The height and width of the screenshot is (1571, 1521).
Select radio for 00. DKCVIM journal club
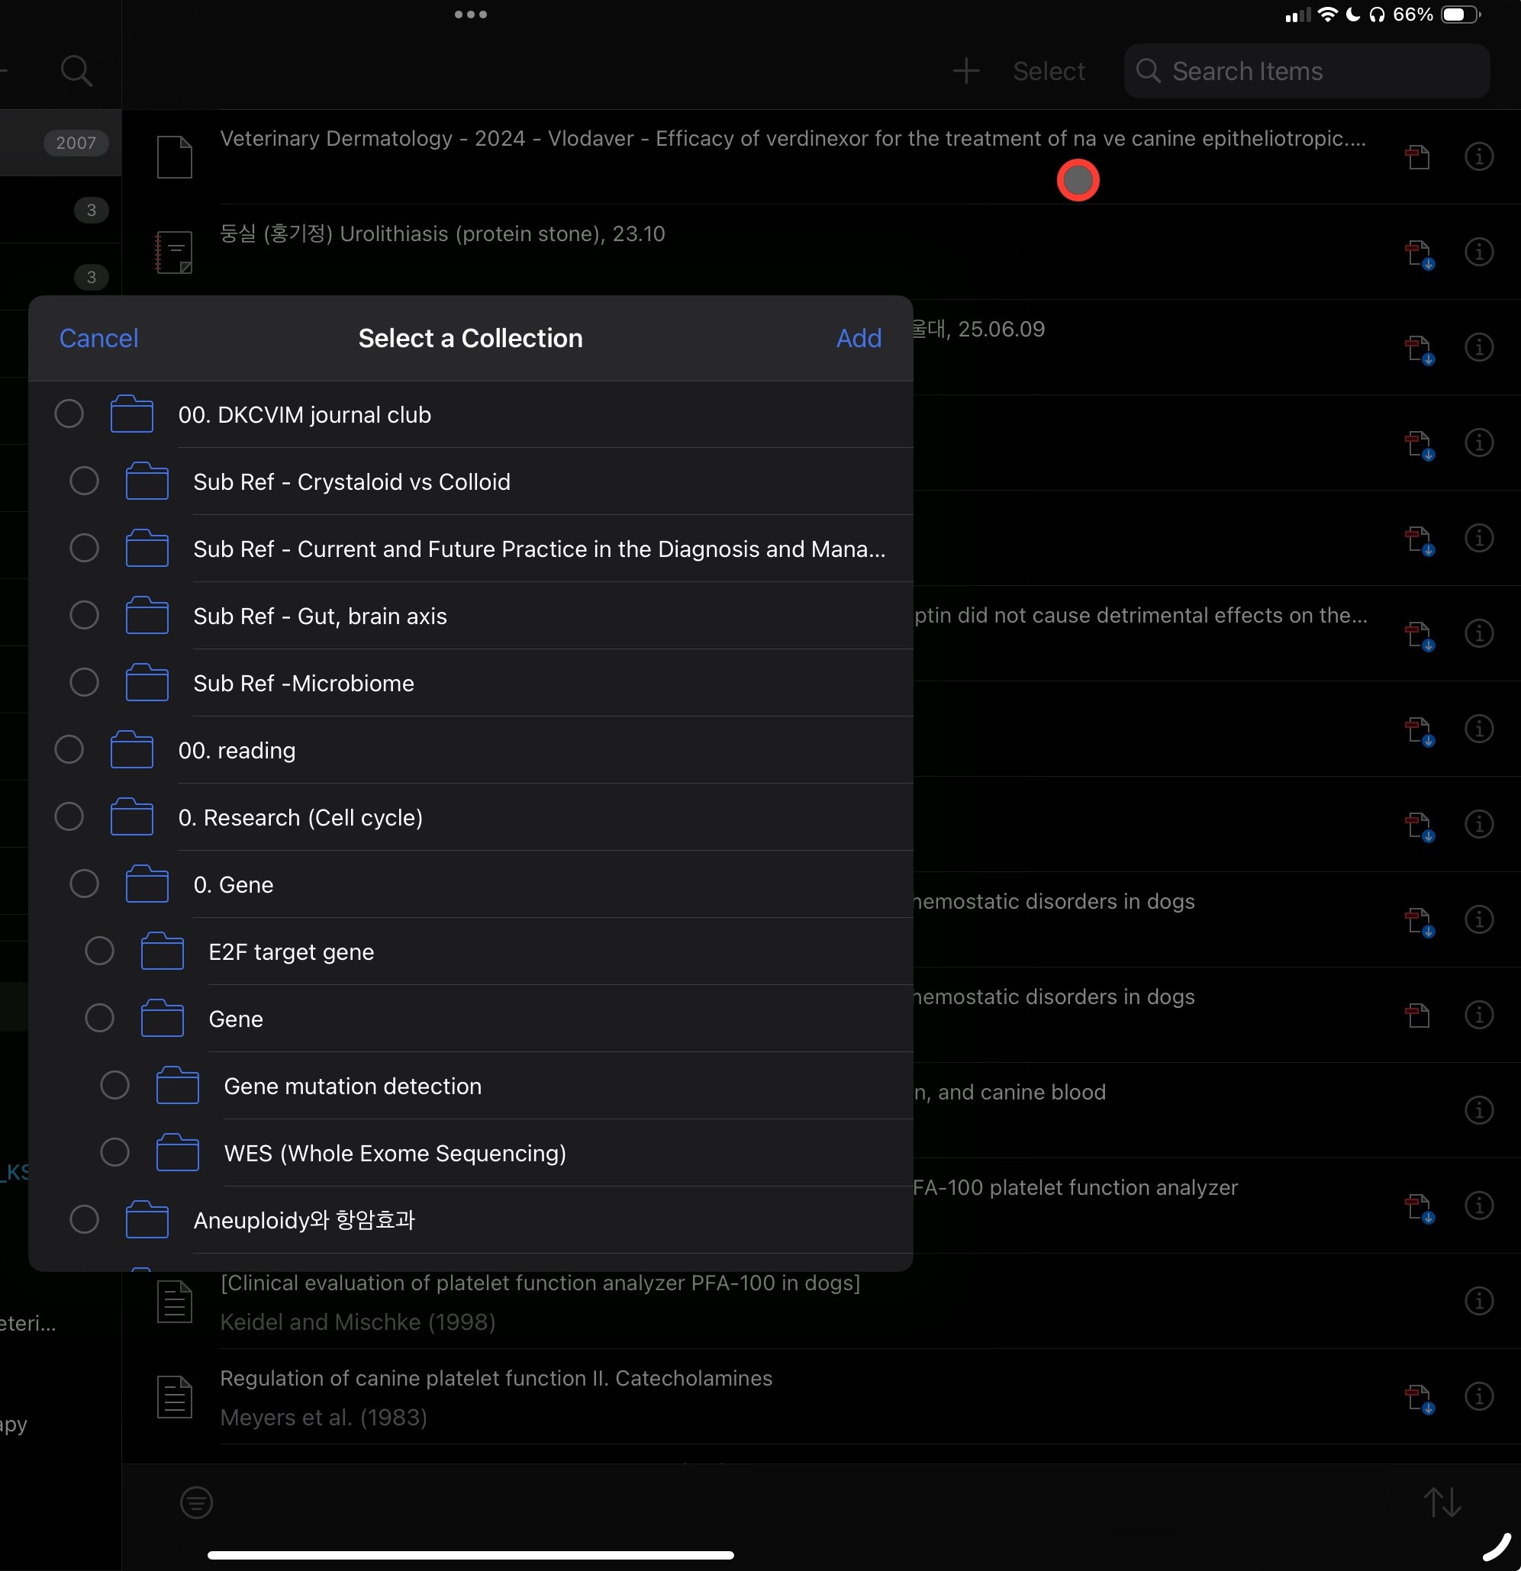pos(69,414)
